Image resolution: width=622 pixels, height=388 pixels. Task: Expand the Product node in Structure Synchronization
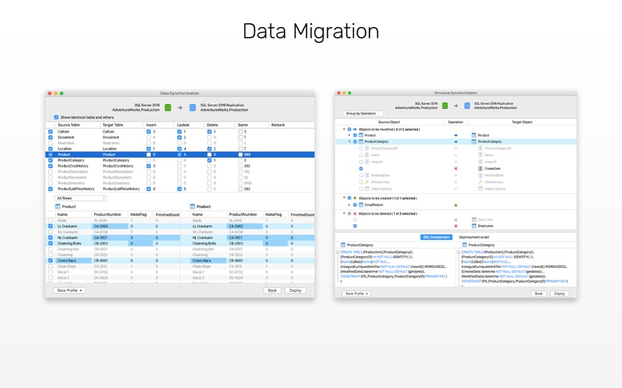(x=349, y=135)
